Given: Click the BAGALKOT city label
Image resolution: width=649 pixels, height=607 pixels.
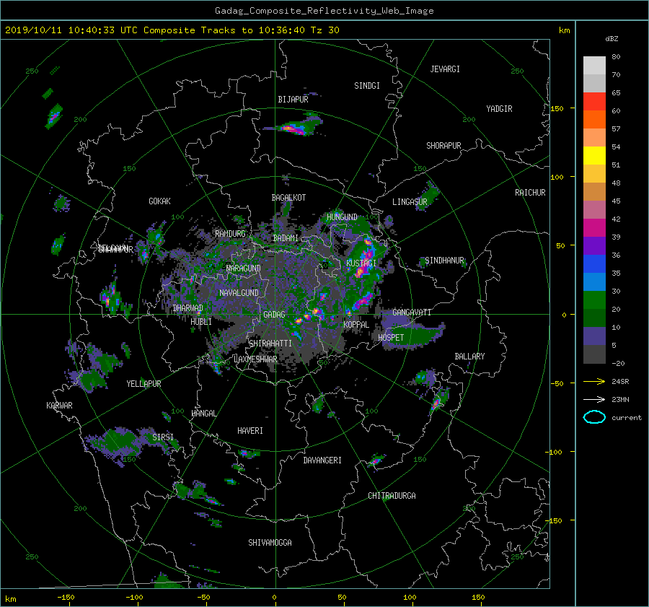Looking at the screenshot, I should point(288,198).
